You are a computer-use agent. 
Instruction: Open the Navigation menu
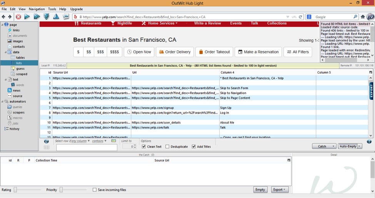click(37, 9)
